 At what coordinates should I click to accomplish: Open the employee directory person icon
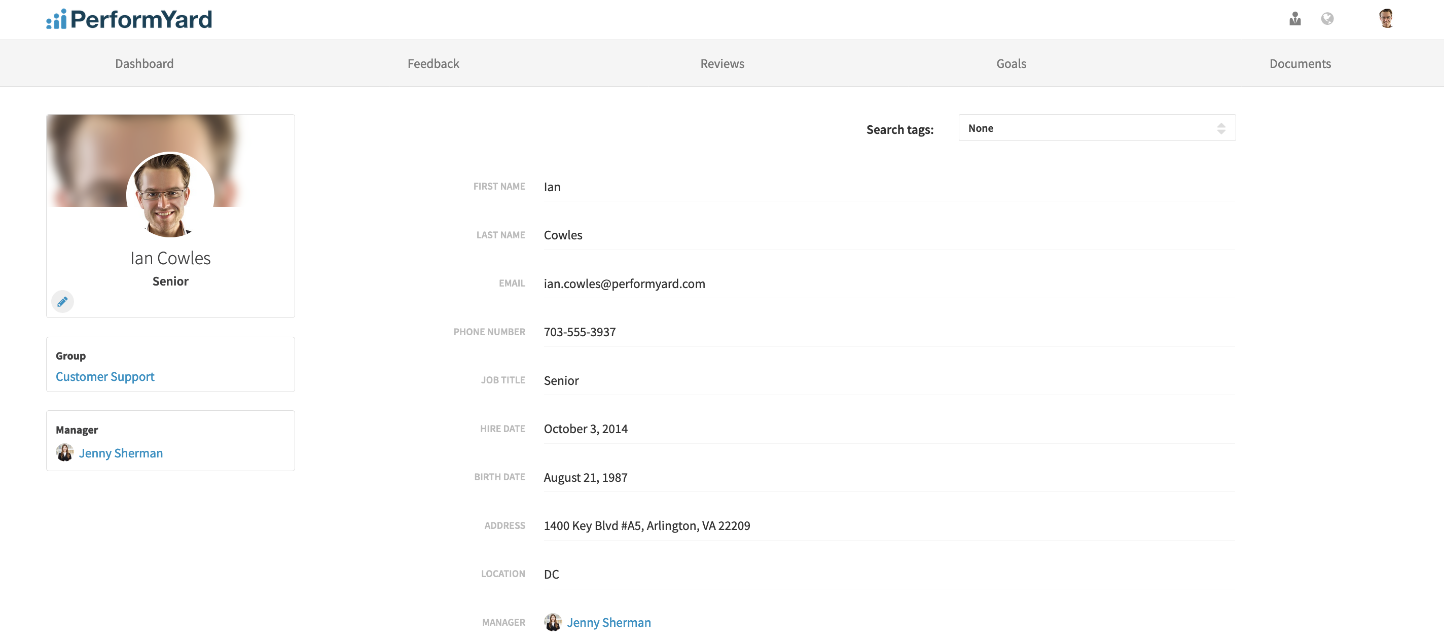point(1294,19)
